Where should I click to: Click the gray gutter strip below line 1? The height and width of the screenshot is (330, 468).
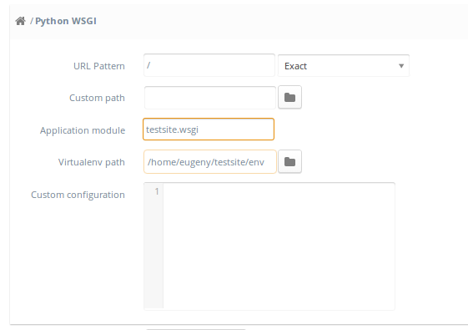153,252
